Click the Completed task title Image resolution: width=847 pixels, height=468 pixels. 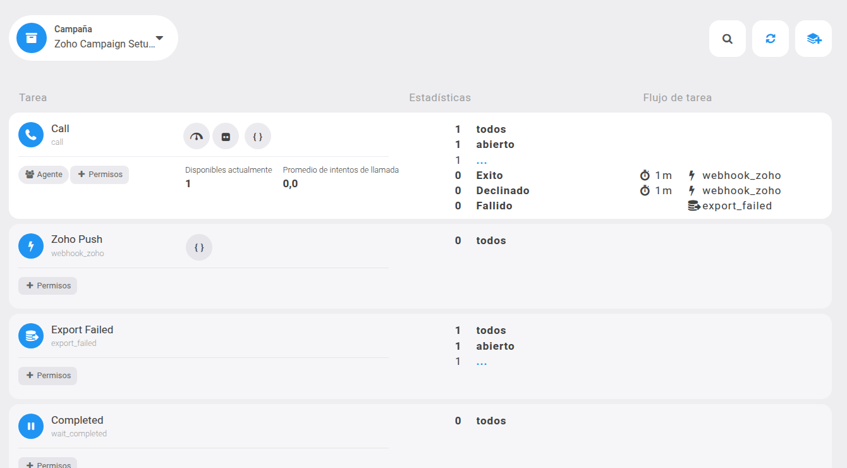[x=77, y=421]
